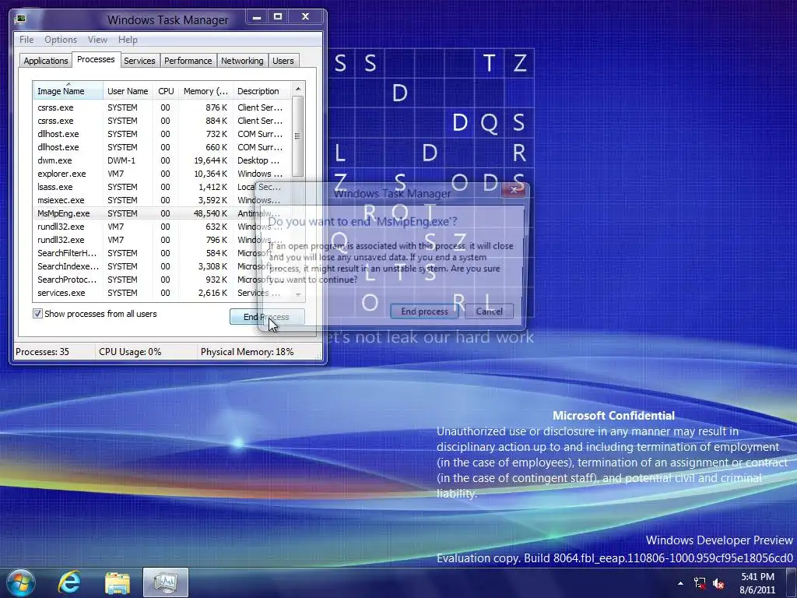797x598 pixels.
Task: Show hidden tray icons arrow
Action: coord(680,583)
